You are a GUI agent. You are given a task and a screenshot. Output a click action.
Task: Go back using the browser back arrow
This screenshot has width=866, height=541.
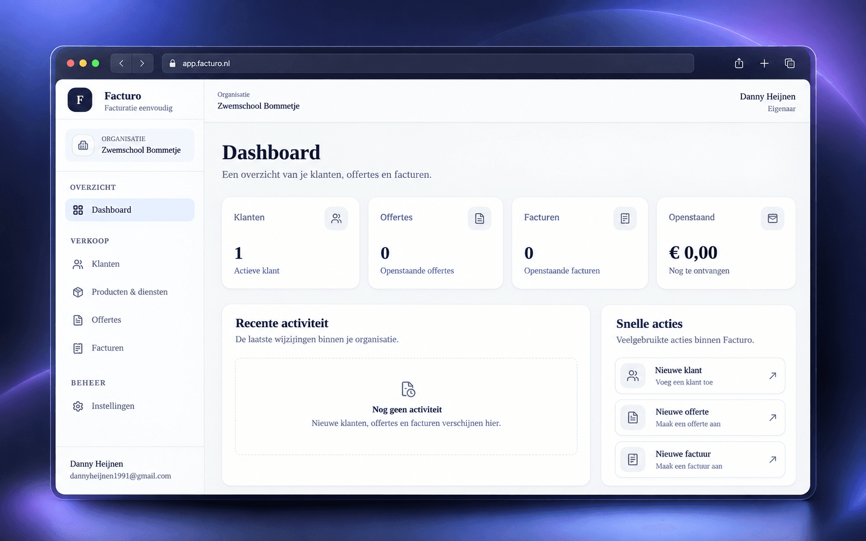tap(121, 63)
